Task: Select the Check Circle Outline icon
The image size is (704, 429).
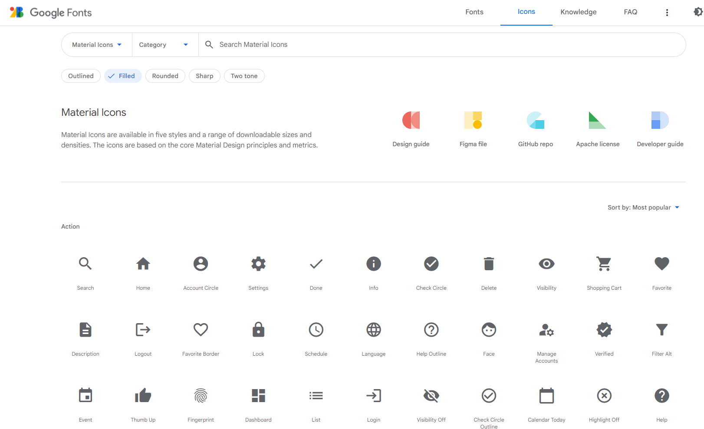Action: click(489, 396)
